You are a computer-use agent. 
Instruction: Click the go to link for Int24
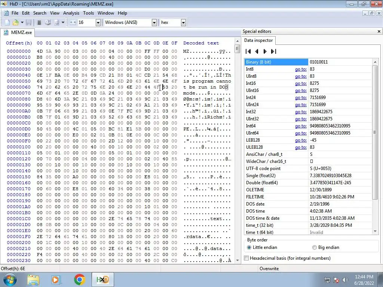(301, 98)
